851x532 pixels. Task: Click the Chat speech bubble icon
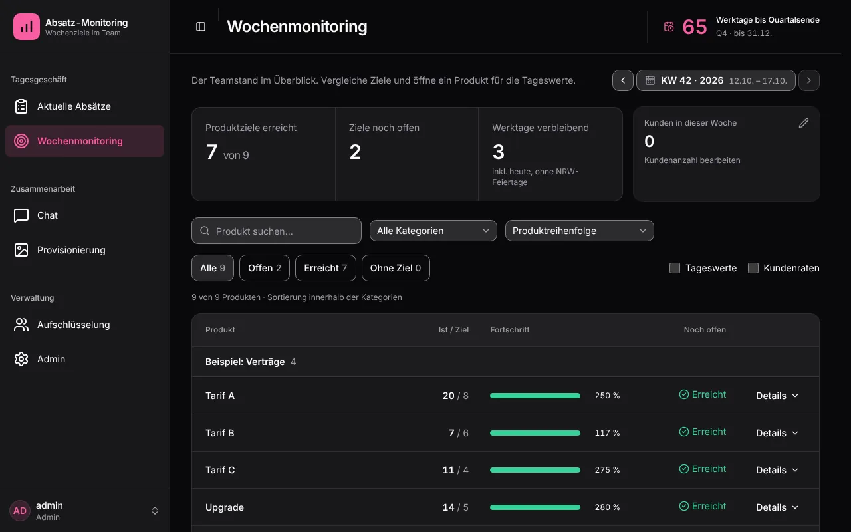(21, 215)
